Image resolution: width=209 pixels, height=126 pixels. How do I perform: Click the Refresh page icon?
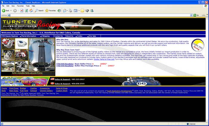(x=27, y=10)
